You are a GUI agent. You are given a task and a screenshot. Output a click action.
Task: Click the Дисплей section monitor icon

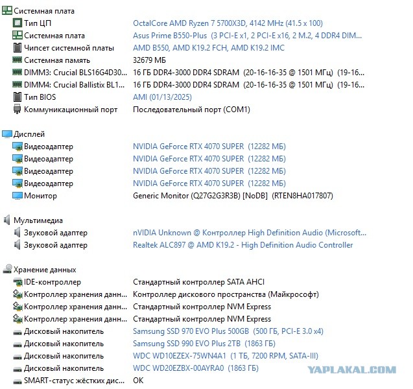[x=7, y=134]
